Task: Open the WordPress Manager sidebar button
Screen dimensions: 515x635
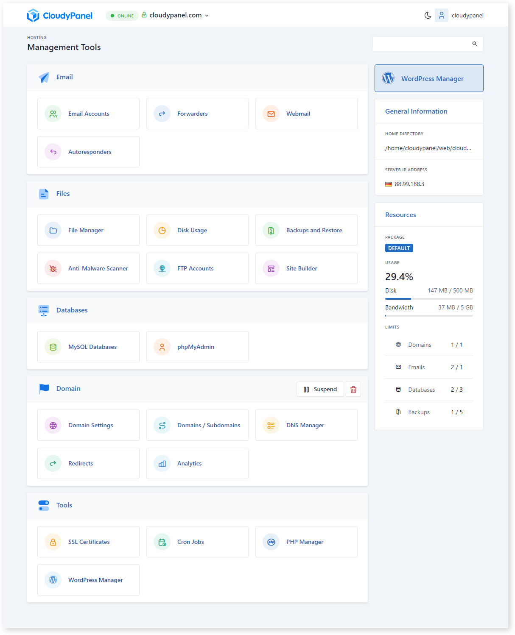Action: pyautogui.click(x=428, y=78)
